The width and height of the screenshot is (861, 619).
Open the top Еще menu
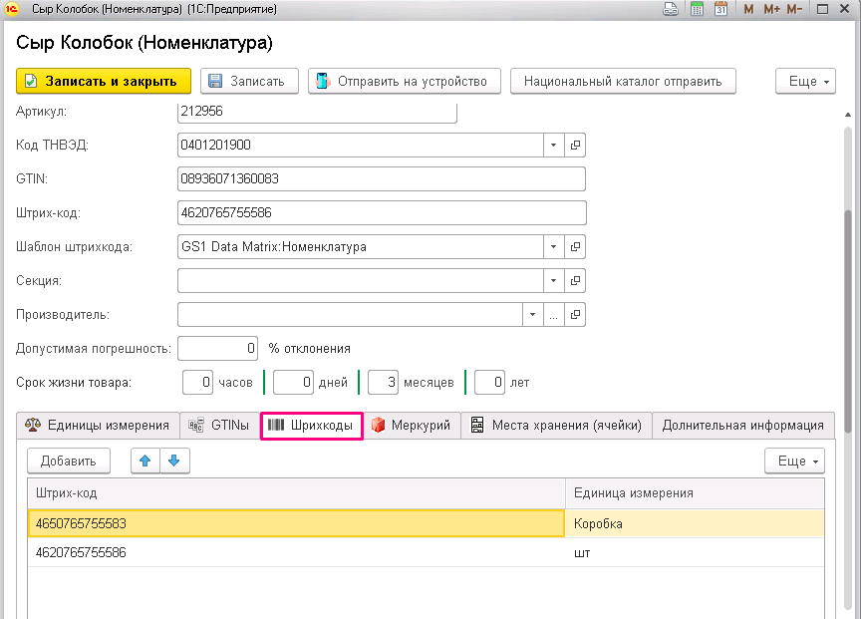[805, 82]
